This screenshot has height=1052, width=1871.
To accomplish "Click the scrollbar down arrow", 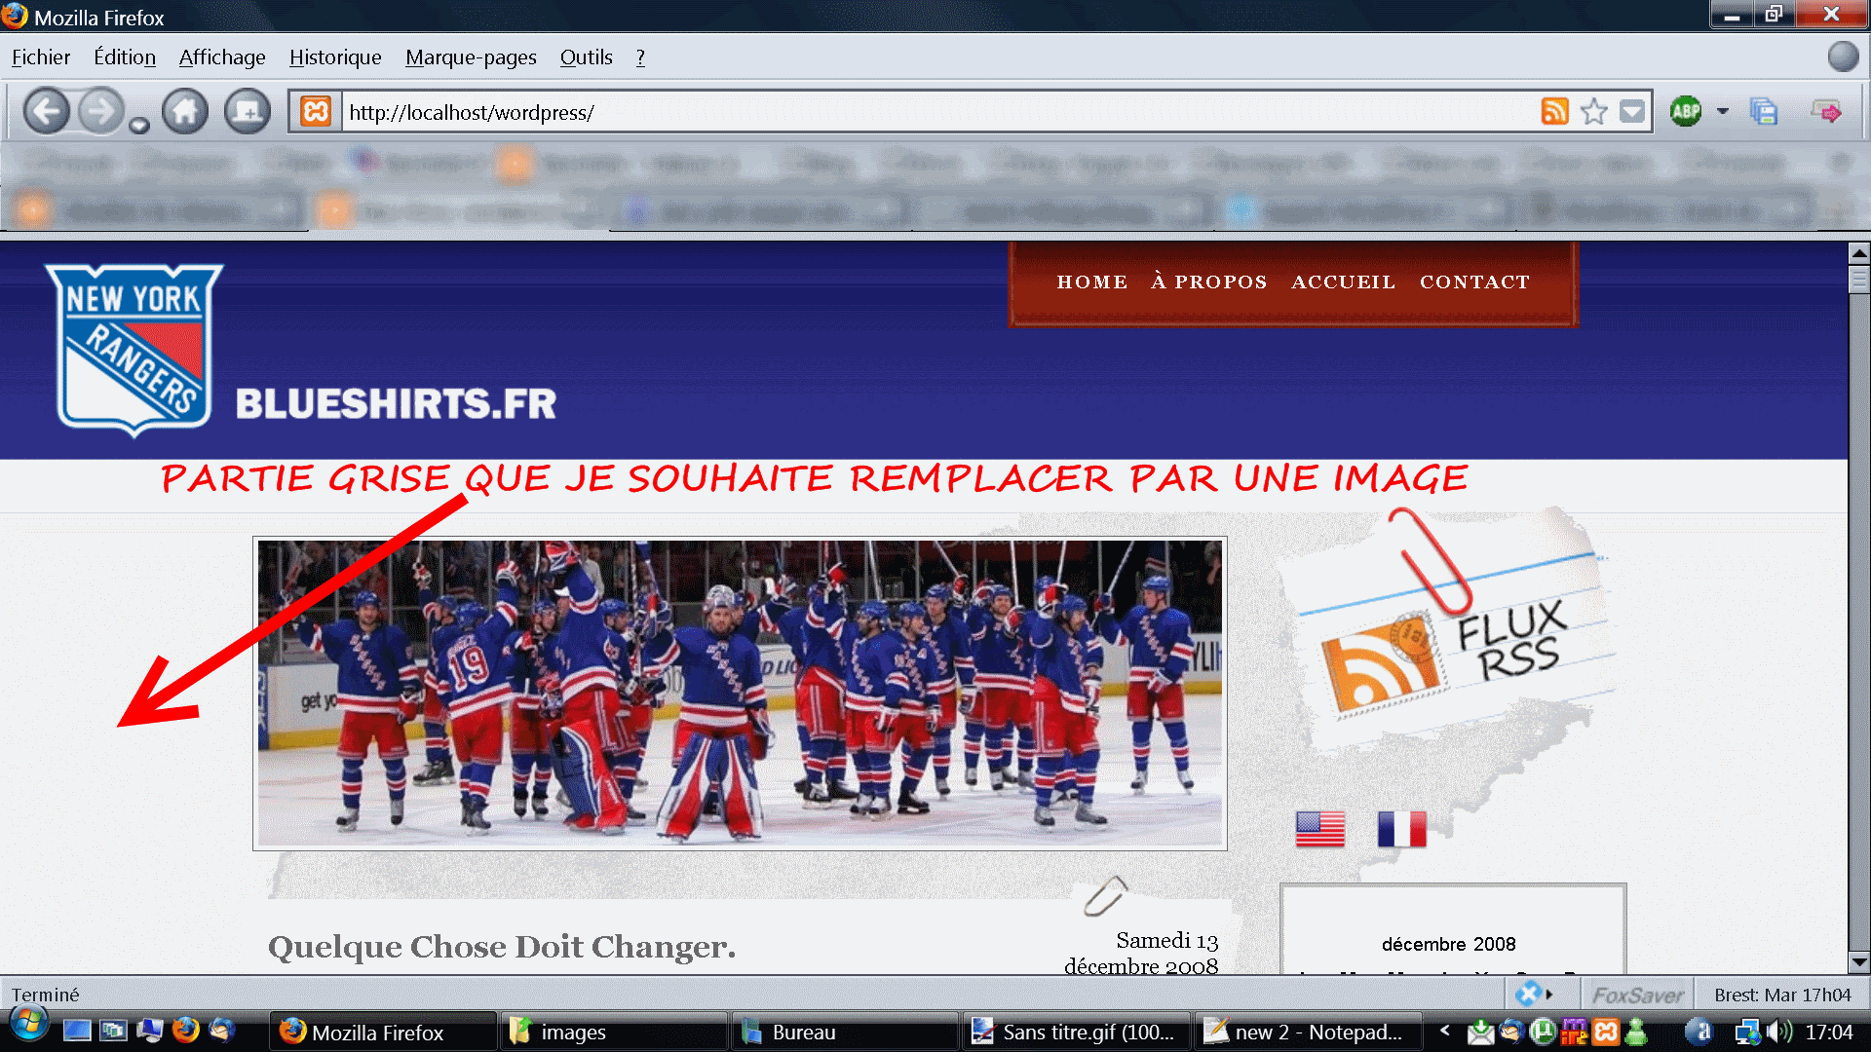I will [1858, 961].
